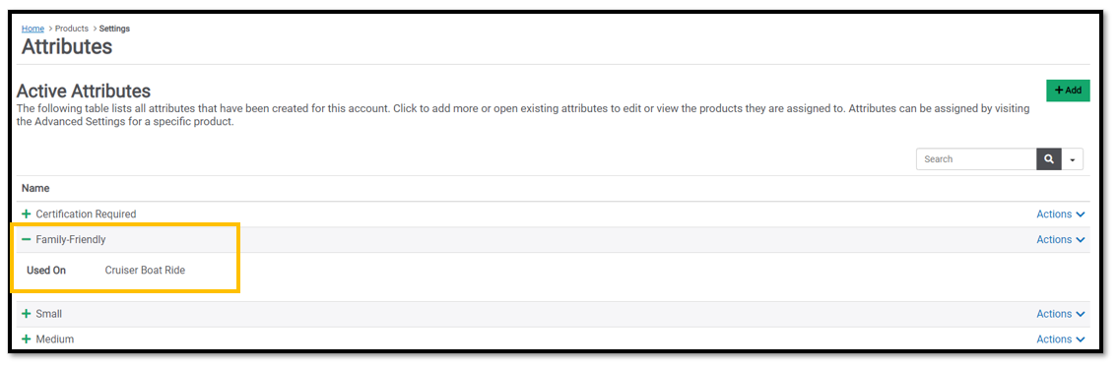1117x368 pixels.
Task: Open Actions menu for Medium
Action: tap(1061, 339)
